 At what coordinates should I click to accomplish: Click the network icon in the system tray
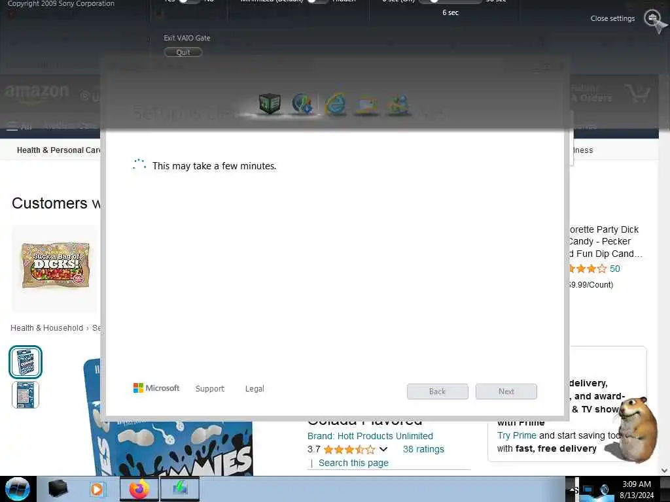[x=588, y=490]
